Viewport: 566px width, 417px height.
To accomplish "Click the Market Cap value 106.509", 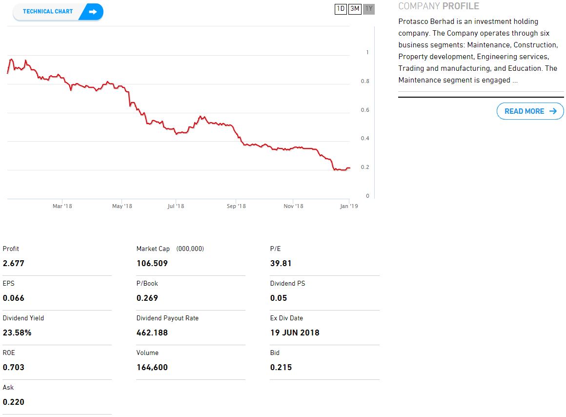I will click(x=152, y=264).
